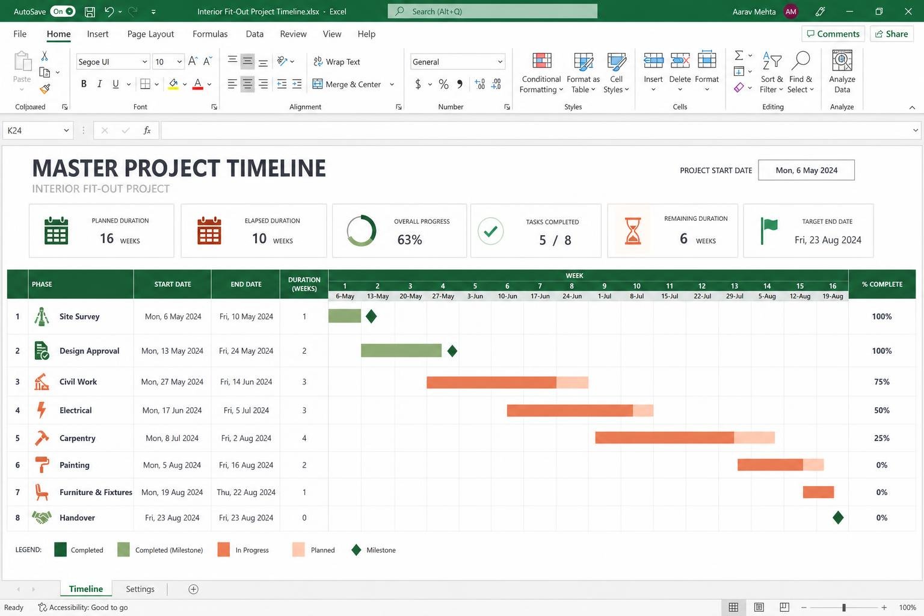Toggle center horizontal alignment

247,84
